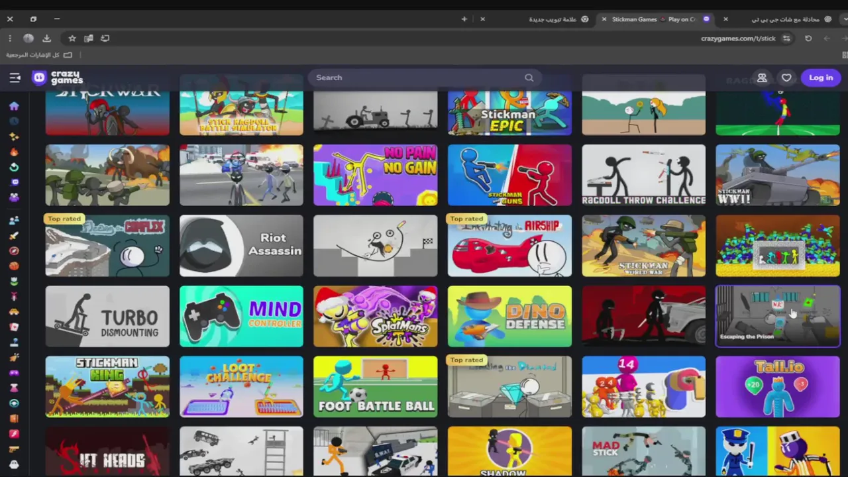Open the Stickman King game
The width and height of the screenshot is (848, 477).
click(107, 387)
